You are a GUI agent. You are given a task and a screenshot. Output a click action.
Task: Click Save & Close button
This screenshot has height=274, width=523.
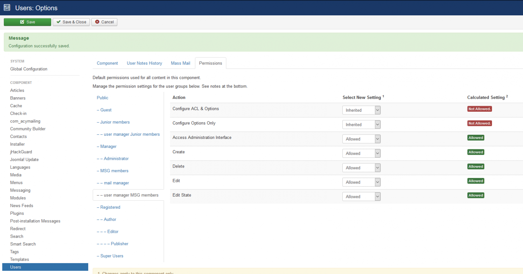tap(71, 22)
